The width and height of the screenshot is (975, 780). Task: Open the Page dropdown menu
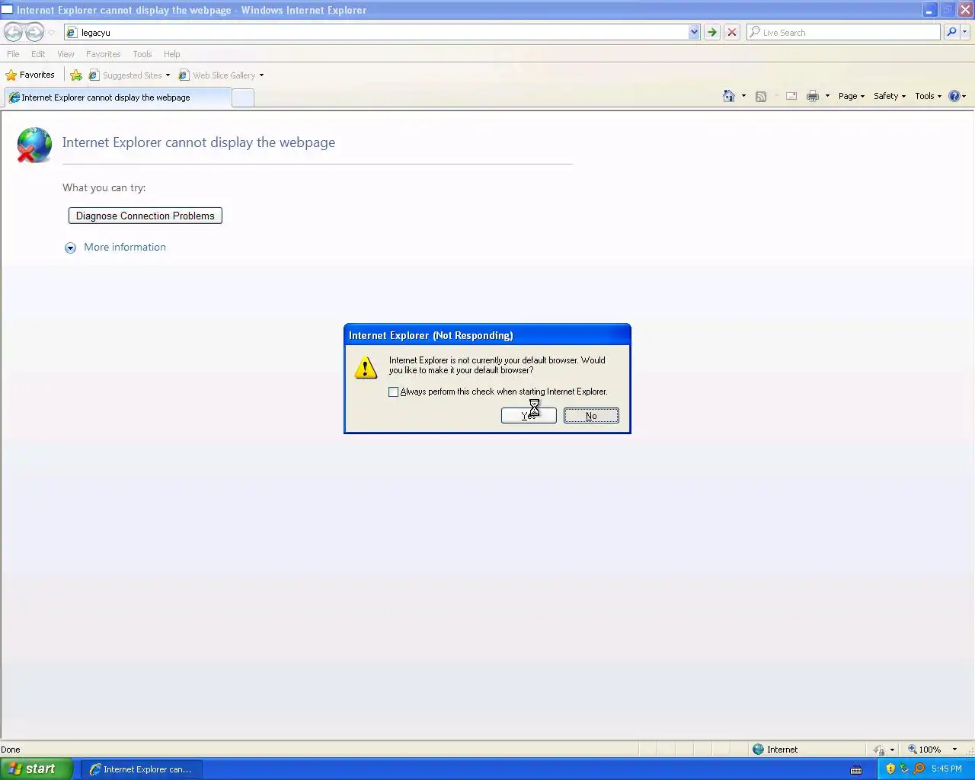tap(852, 96)
